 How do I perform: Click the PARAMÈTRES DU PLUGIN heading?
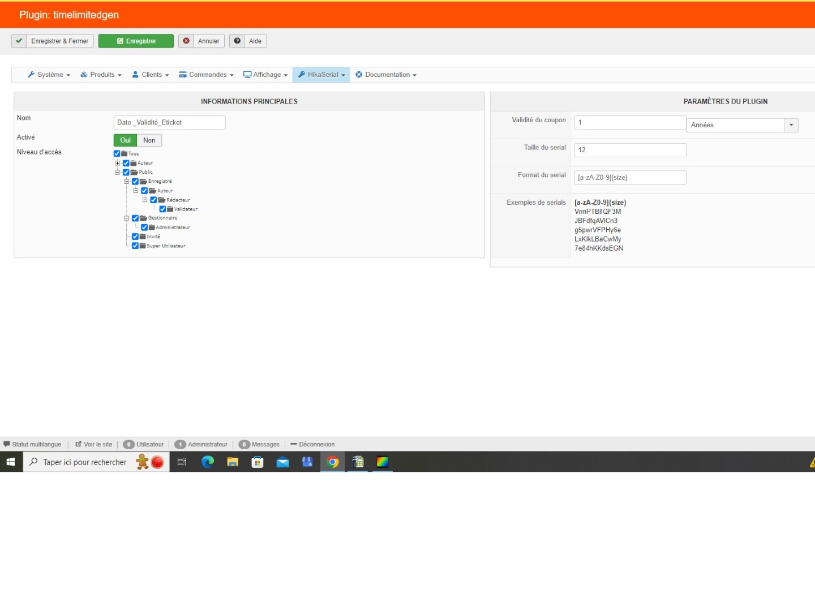[x=726, y=102]
